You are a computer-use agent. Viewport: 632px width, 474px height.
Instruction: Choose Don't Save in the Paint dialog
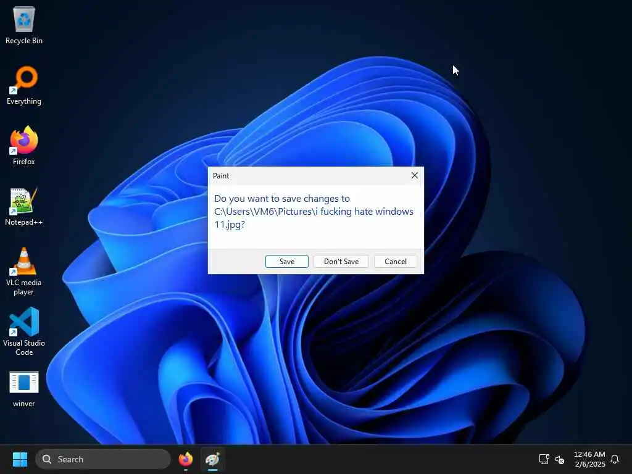pyautogui.click(x=341, y=261)
